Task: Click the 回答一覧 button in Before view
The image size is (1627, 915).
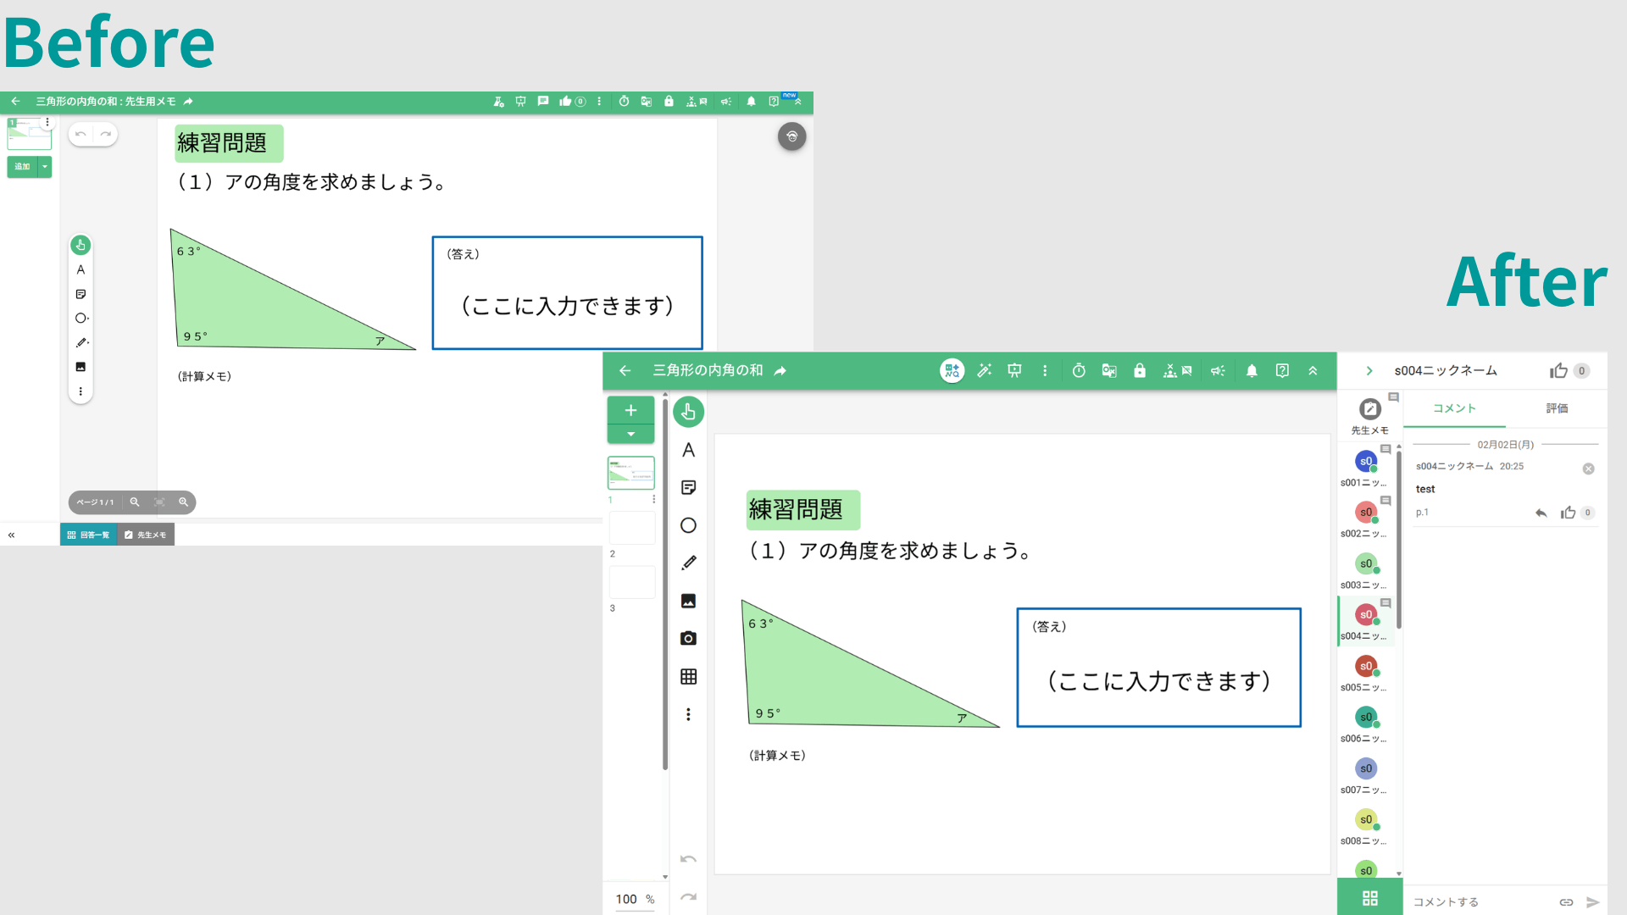Action: point(88,535)
